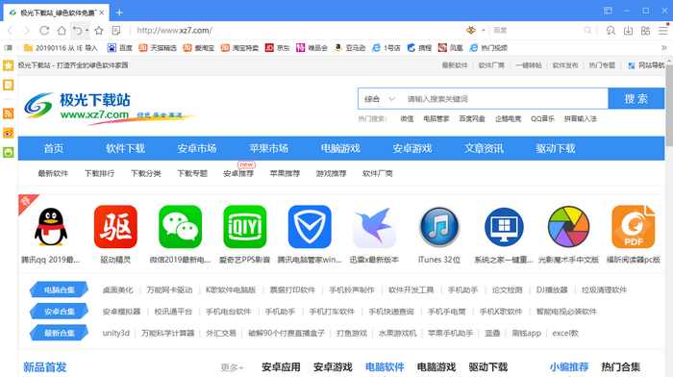Focus the site keyword search field
The image size is (673, 377).
505,99
